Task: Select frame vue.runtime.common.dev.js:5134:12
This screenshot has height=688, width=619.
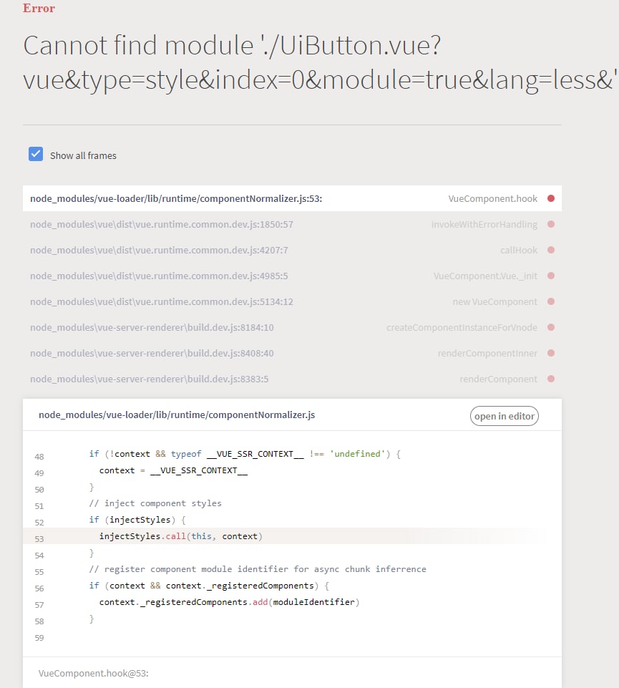Action: tap(292, 302)
